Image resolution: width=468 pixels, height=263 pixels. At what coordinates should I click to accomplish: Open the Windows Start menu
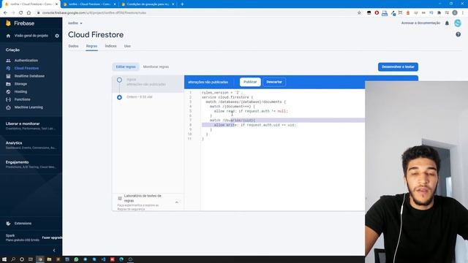coord(4,259)
